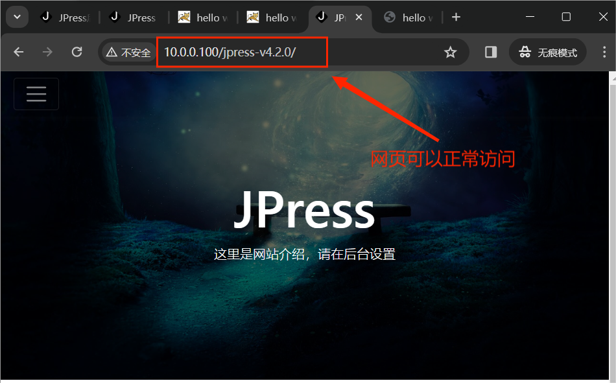Click the 不安全 security warning chip
The width and height of the screenshot is (616, 383).
point(128,52)
